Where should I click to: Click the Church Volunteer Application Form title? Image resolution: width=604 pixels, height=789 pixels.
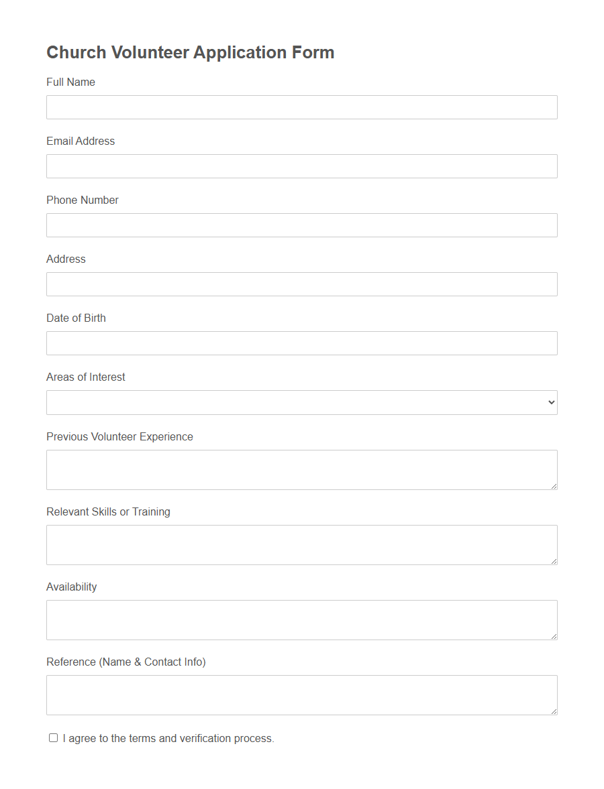point(190,52)
